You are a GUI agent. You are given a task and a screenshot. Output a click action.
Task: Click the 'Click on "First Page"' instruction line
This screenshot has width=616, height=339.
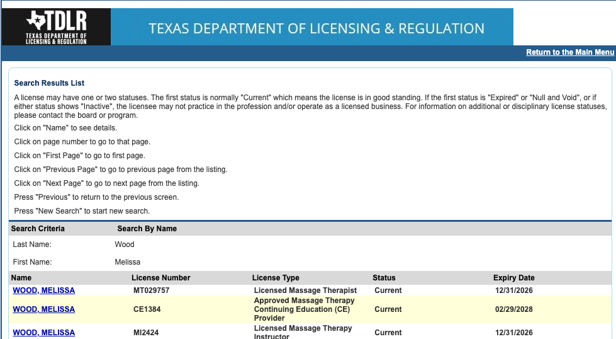(x=80, y=156)
